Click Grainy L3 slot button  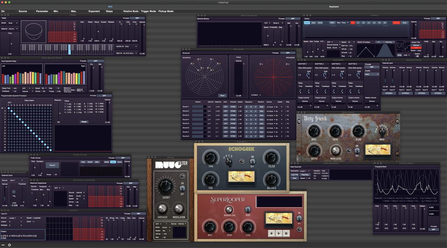point(369,23)
